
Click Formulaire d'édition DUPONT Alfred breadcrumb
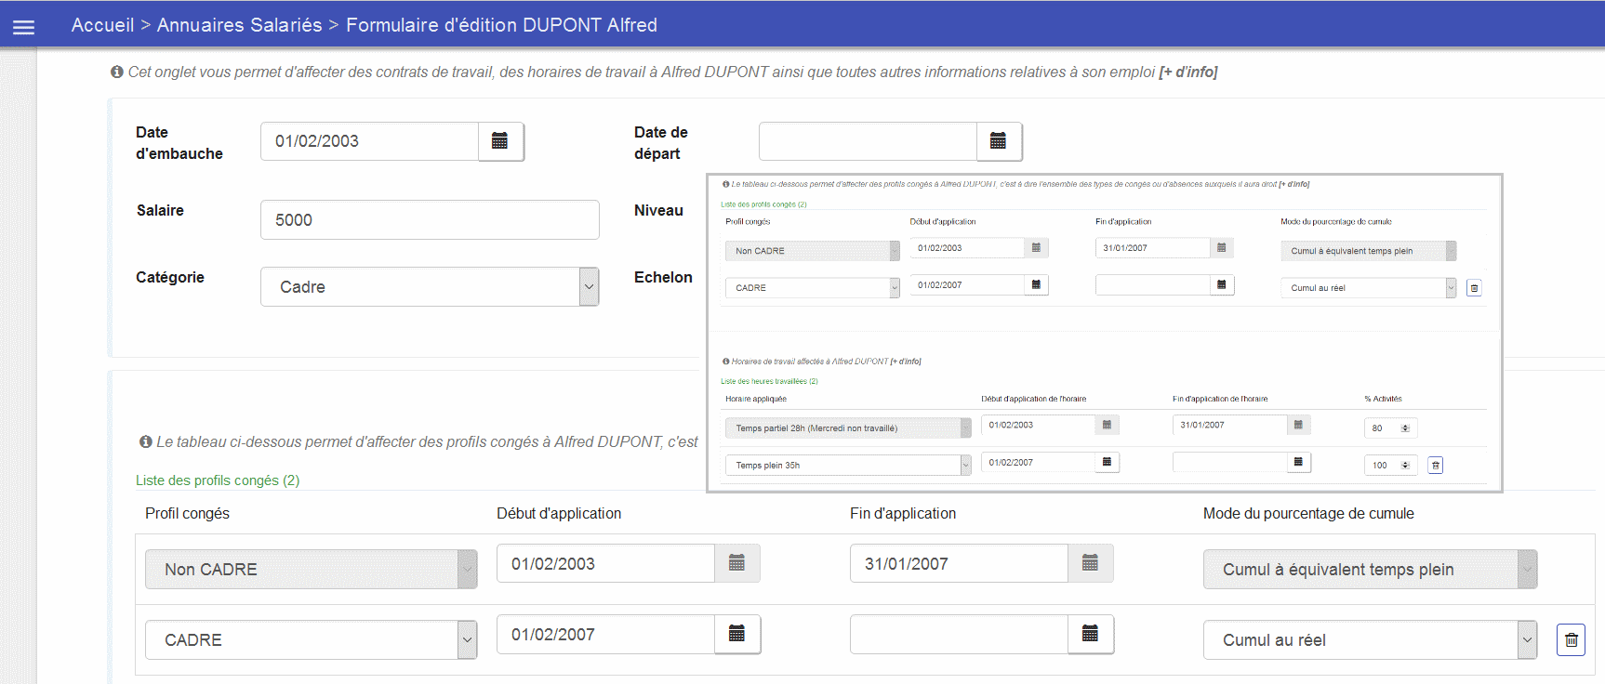(x=501, y=25)
